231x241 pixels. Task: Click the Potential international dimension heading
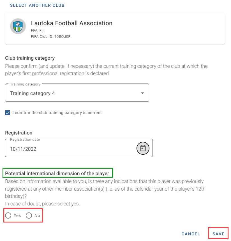click(57, 173)
